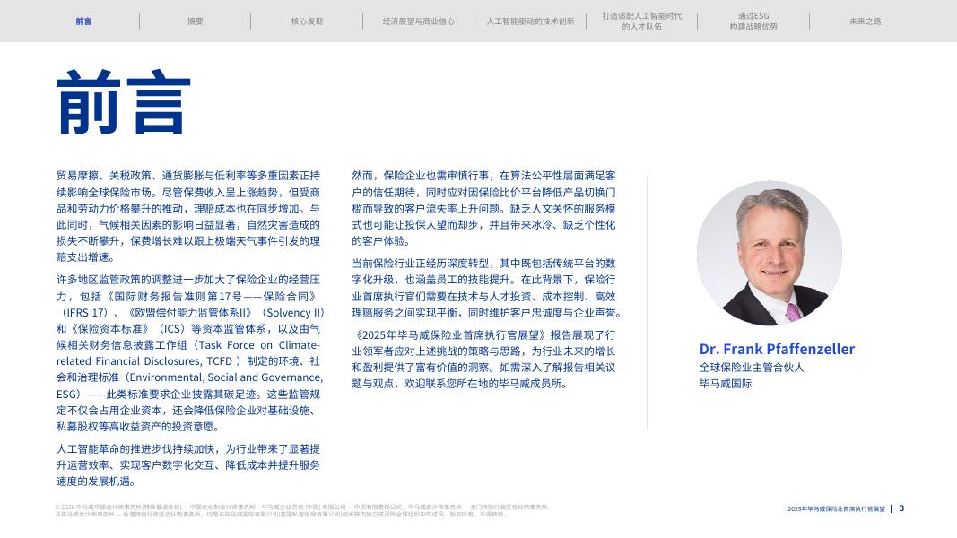The image size is (957, 538).
Task: Open 经济展望与商业信心 section
Action: click(x=419, y=22)
